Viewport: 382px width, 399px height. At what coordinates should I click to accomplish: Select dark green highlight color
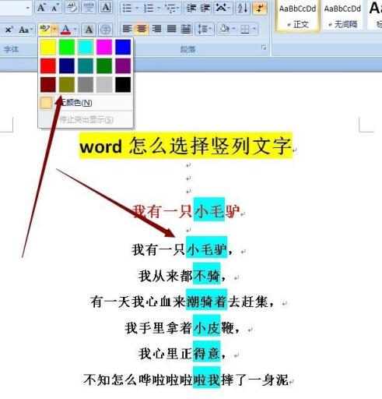(x=104, y=65)
